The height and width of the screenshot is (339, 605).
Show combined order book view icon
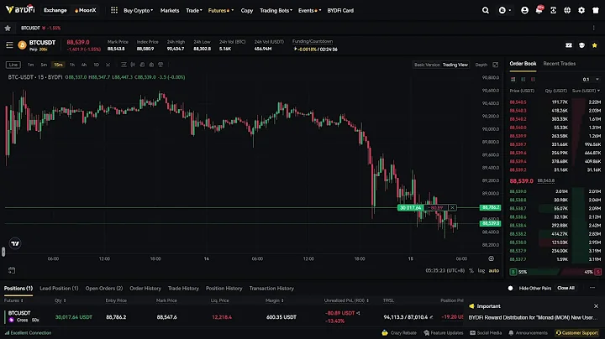tap(513, 80)
